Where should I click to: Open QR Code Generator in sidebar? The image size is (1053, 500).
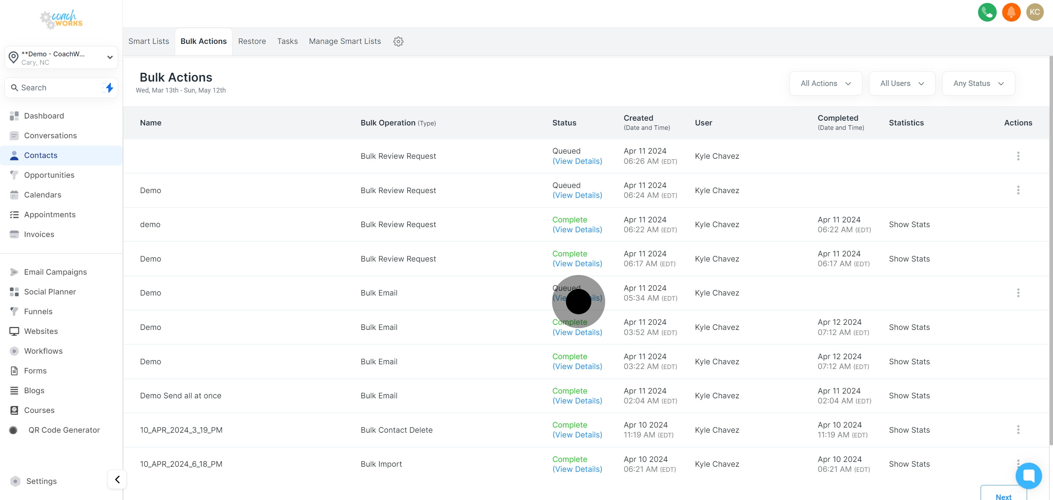coord(64,430)
